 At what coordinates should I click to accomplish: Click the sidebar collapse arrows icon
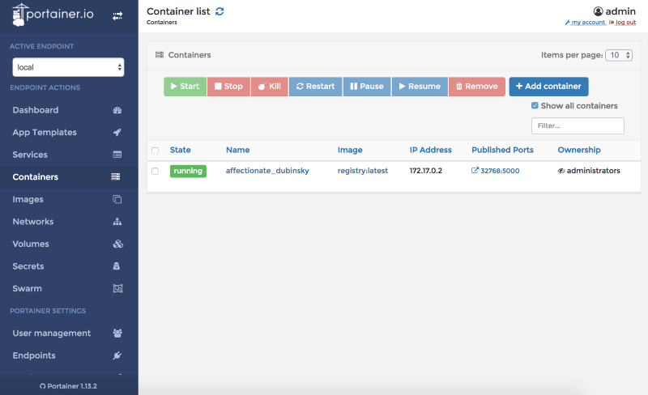[x=117, y=15]
